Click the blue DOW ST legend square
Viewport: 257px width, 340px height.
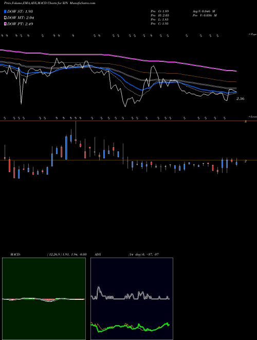point(6,11)
